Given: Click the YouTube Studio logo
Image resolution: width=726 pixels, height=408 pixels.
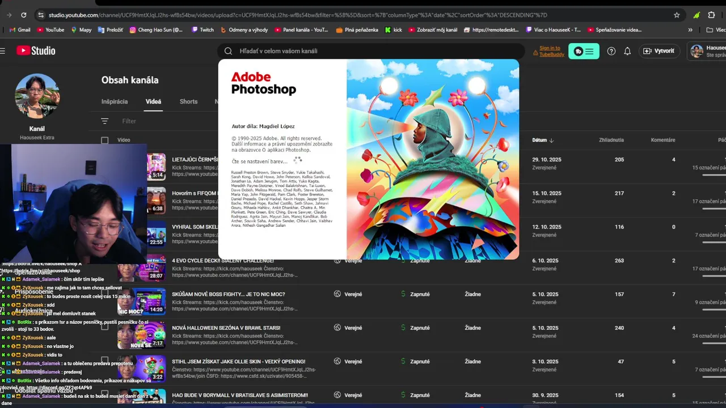Looking at the screenshot, I should click(35, 51).
